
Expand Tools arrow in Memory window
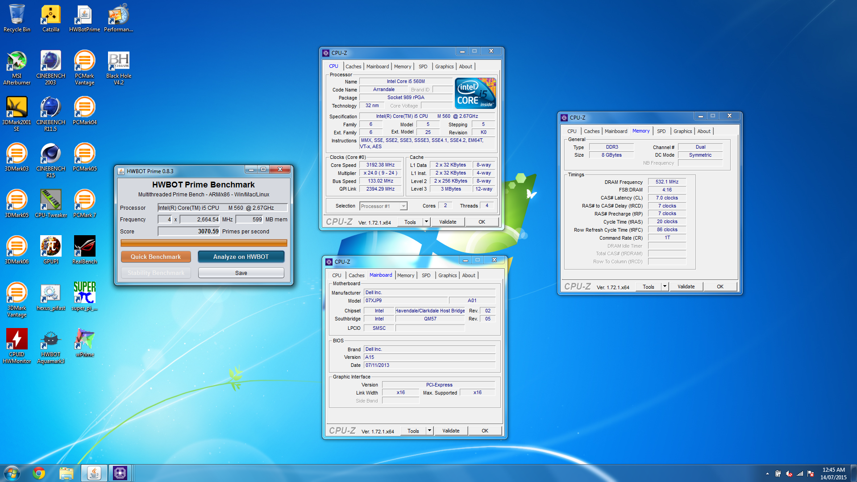665,287
